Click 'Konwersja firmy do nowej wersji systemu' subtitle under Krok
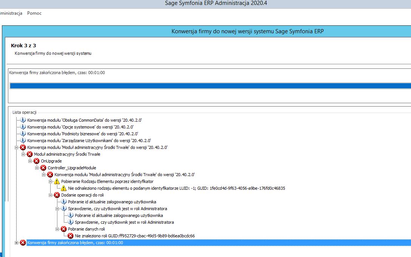 pyautogui.click(x=53, y=53)
